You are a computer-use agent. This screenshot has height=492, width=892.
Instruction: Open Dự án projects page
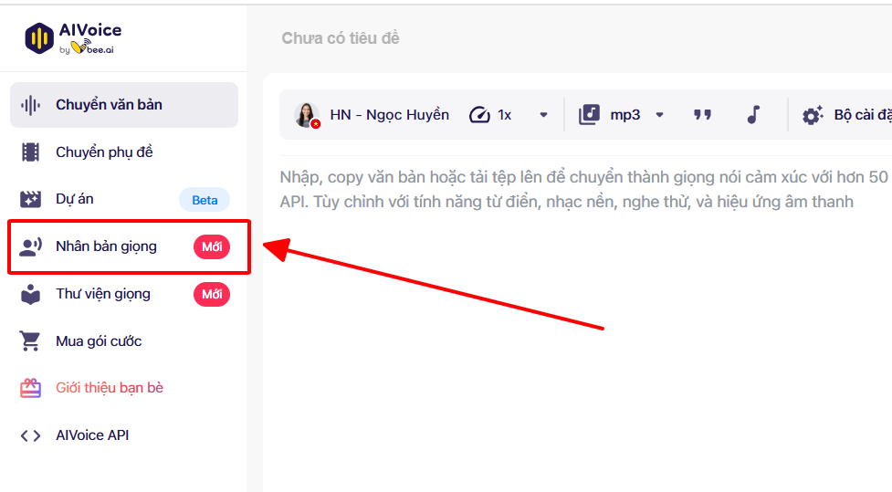pos(75,199)
